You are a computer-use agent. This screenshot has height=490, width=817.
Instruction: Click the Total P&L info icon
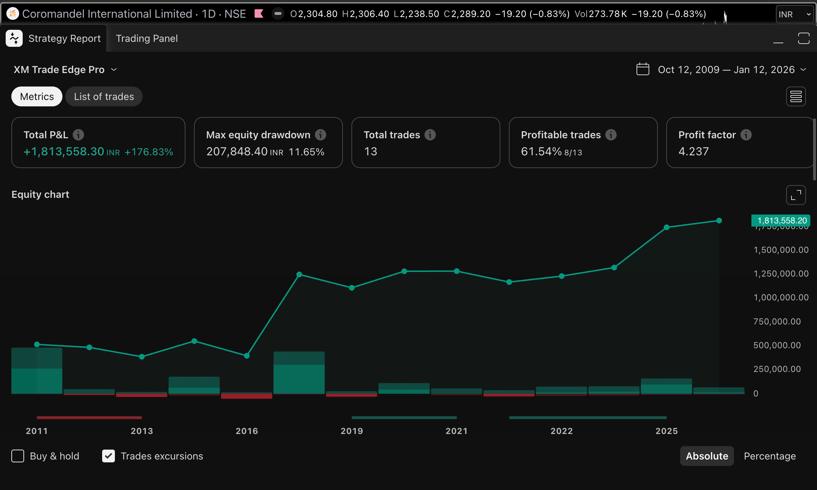point(78,135)
